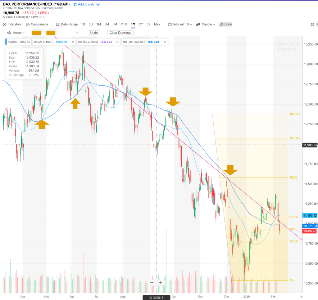The width and height of the screenshot is (318, 300).
Task: Remove the MA (21,C,MA,0) indicator
Action: (x=73, y=42)
